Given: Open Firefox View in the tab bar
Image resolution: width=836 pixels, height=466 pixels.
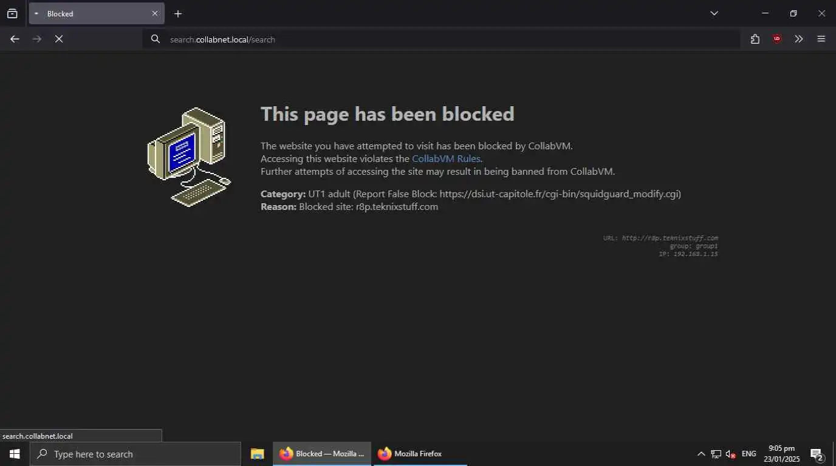Looking at the screenshot, I should (12, 13).
